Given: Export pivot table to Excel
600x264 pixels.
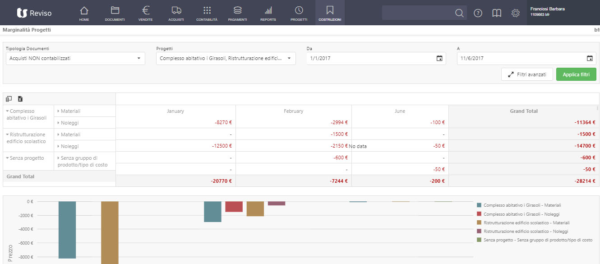Looking at the screenshot, I should [x=20, y=99].
